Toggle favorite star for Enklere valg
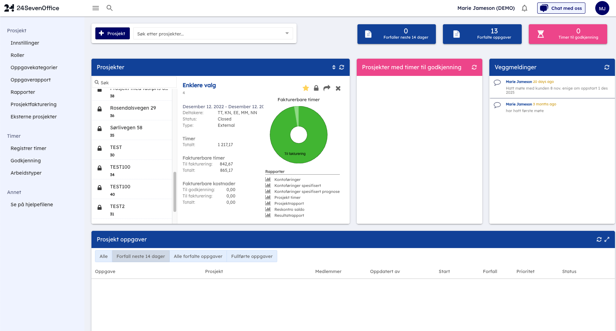 tap(306, 88)
